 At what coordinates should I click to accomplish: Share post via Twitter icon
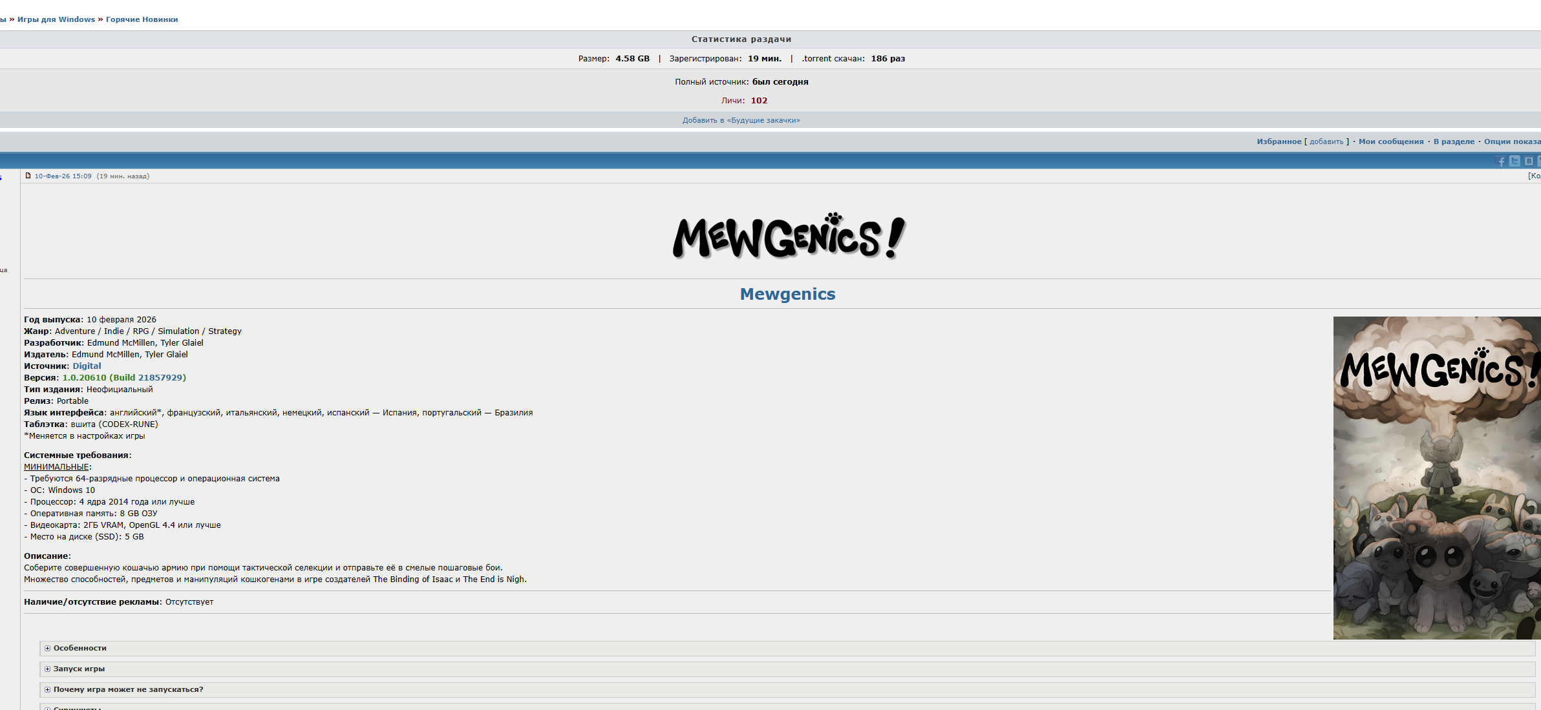1514,162
